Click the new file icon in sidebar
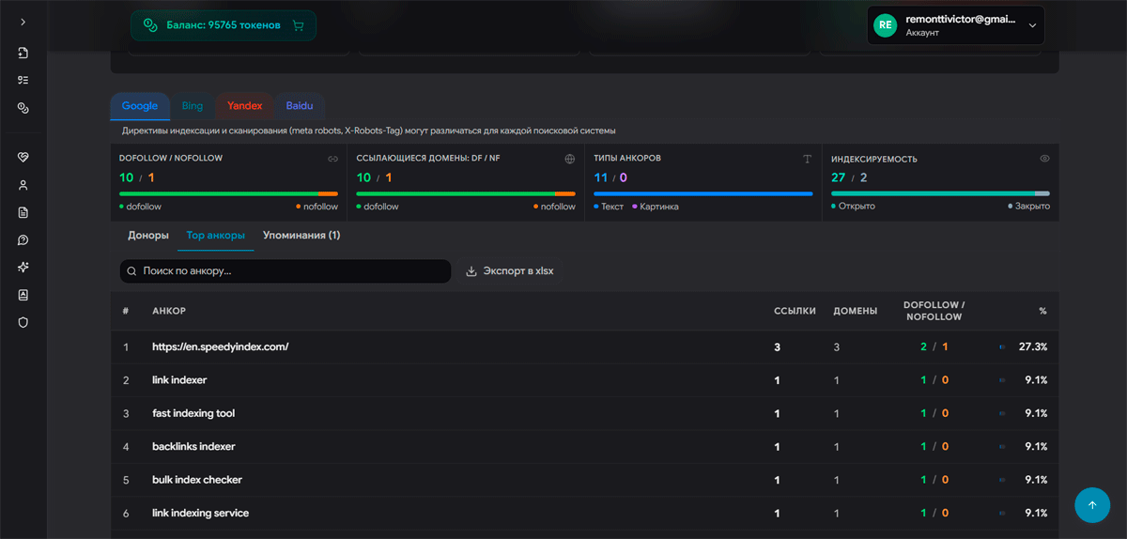This screenshot has width=1127, height=539. pos(23,53)
